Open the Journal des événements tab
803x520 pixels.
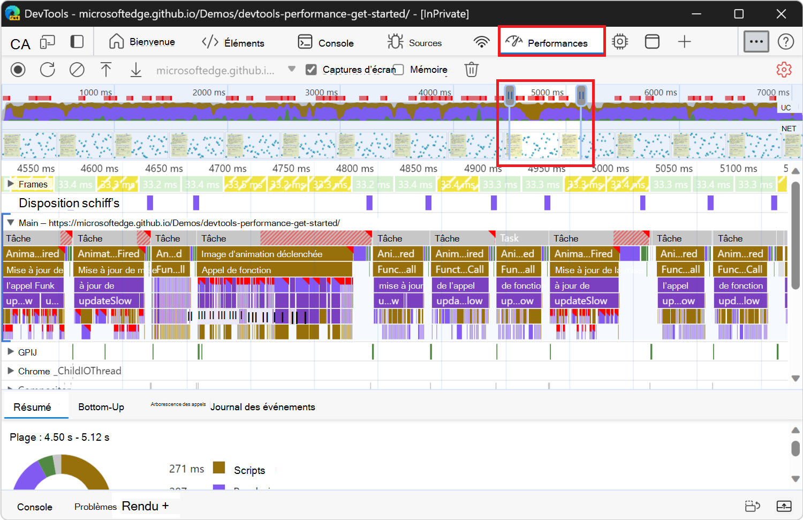pos(263,407)
